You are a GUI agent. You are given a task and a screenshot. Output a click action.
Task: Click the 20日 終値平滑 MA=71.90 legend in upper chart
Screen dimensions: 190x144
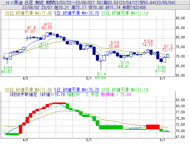point(29,13)
